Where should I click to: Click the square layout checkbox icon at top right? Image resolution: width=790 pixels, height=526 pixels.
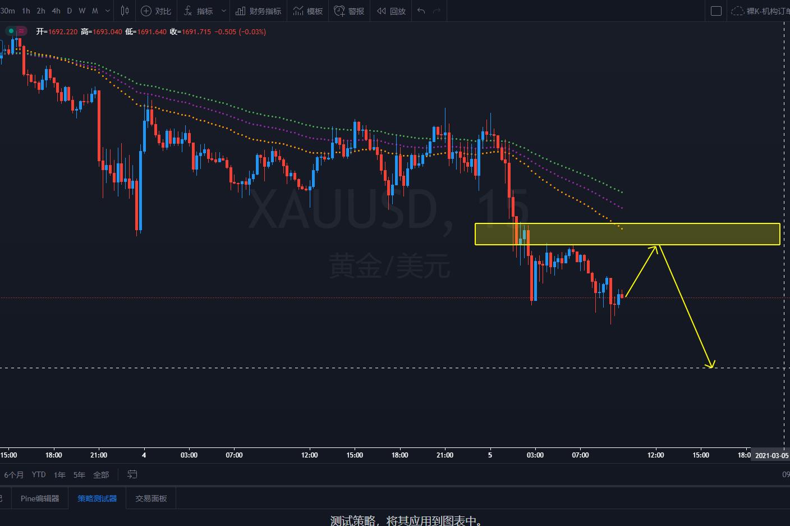tap(716, 11)
